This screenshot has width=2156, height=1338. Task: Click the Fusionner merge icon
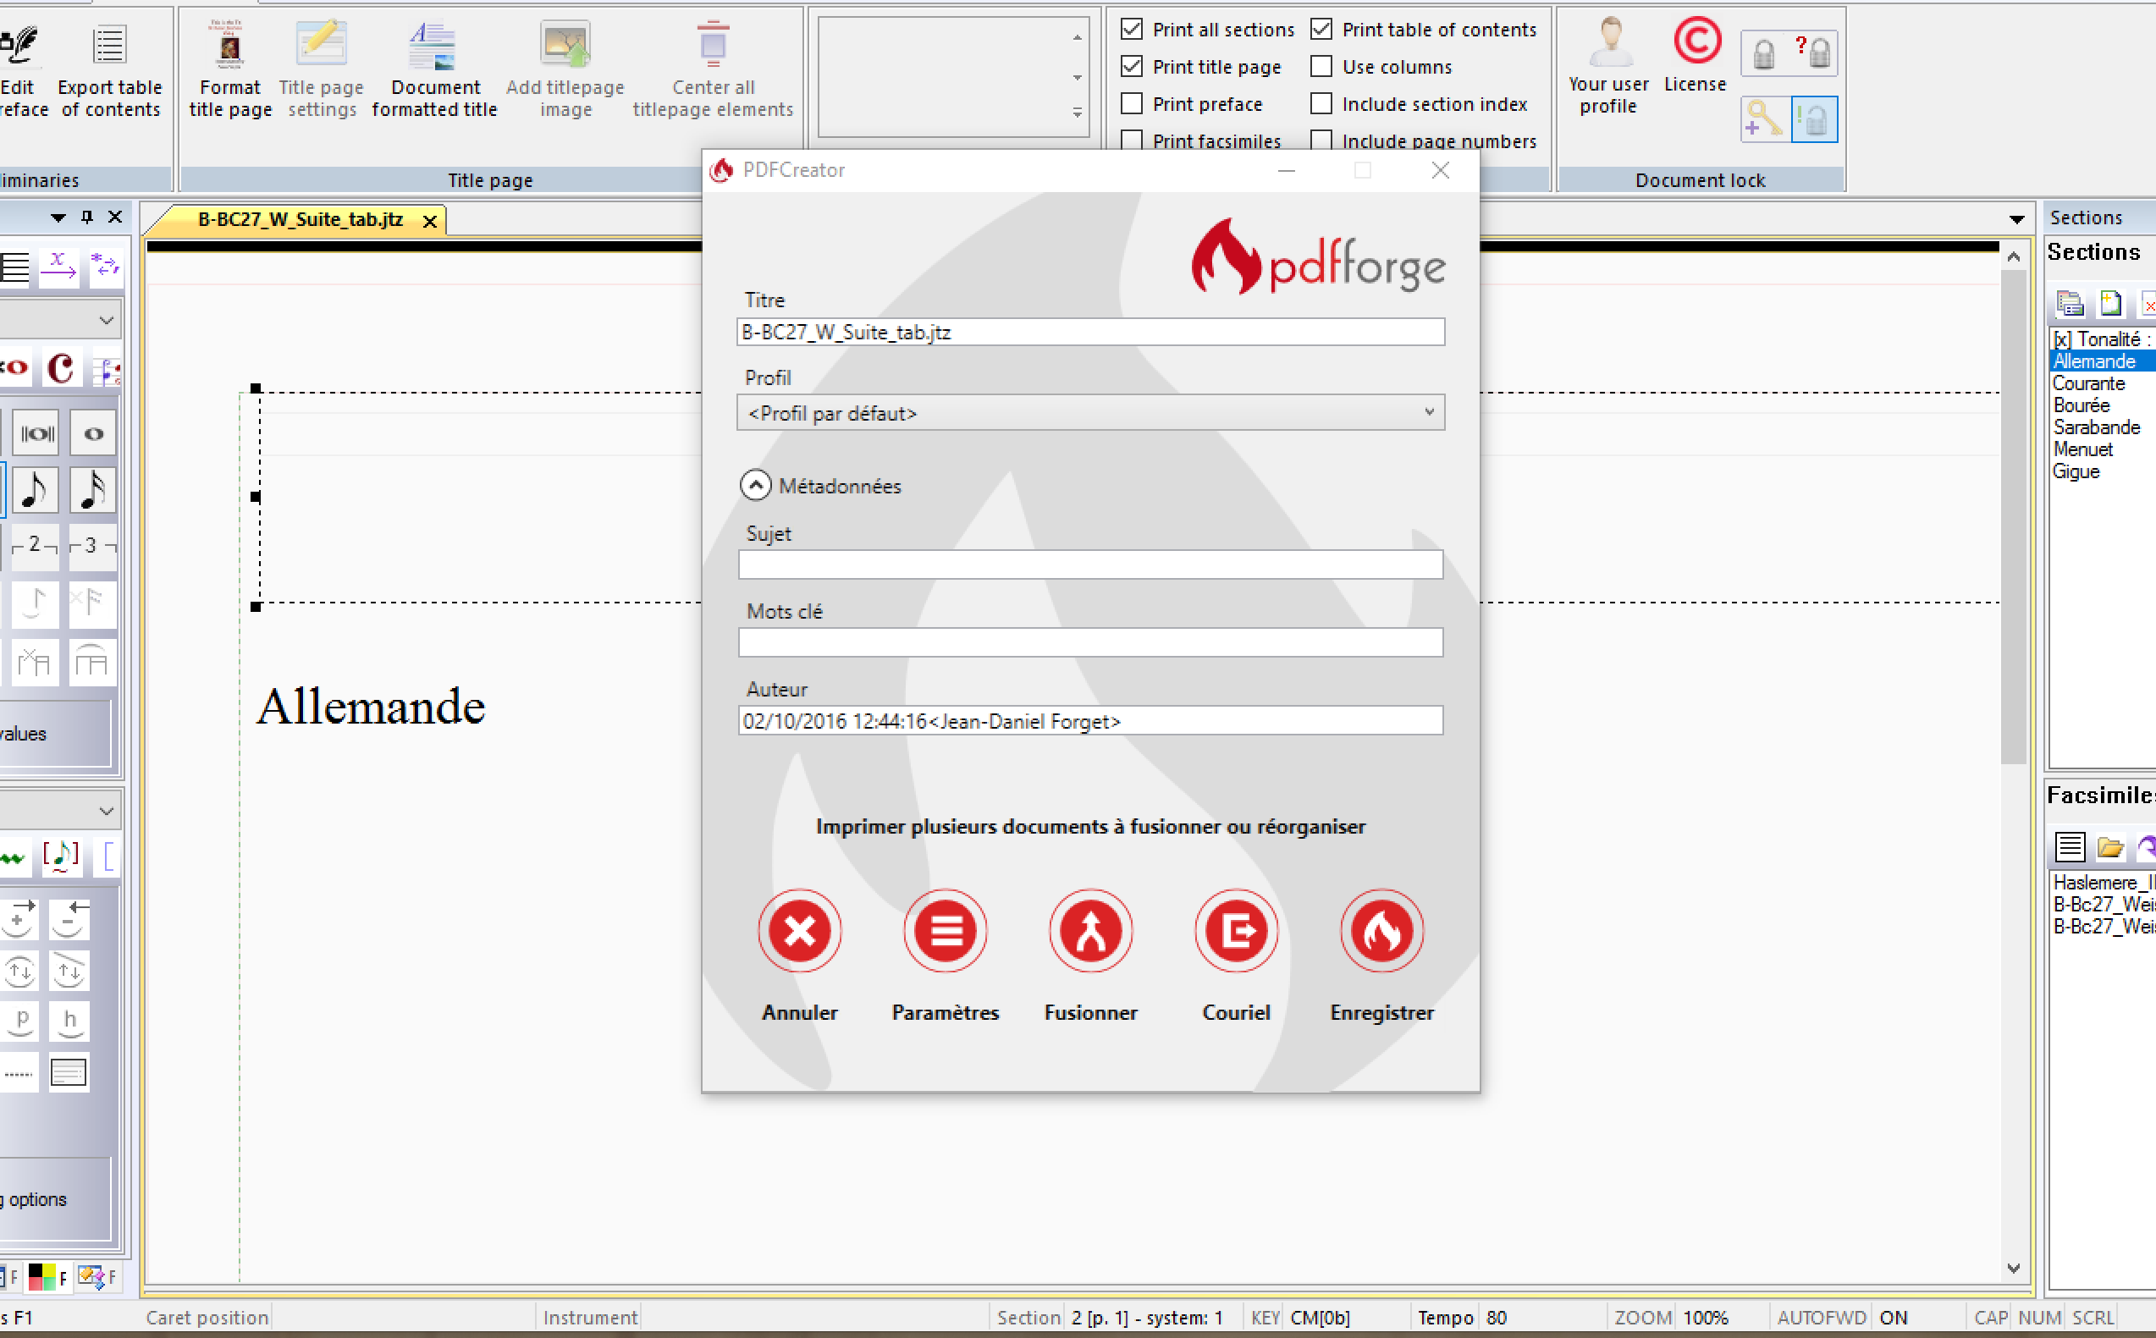pyautogui.click(x=1090, y=930)
